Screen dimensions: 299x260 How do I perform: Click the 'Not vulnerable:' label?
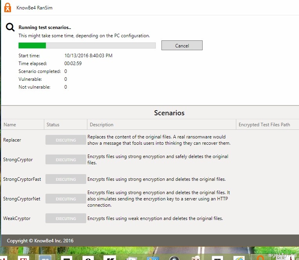(34, 87)
